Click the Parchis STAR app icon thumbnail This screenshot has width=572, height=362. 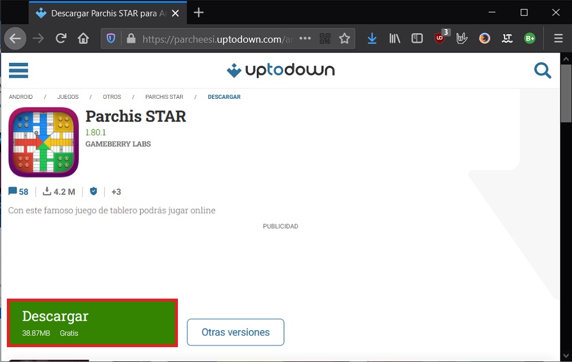(43, 142)
